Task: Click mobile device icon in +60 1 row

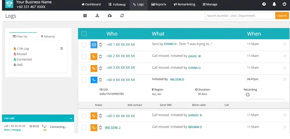Action: 101,45
